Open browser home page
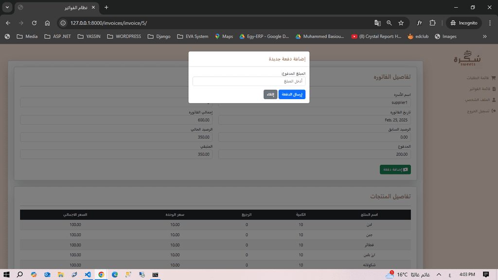The image size is (498, 280). click(47, 23)
